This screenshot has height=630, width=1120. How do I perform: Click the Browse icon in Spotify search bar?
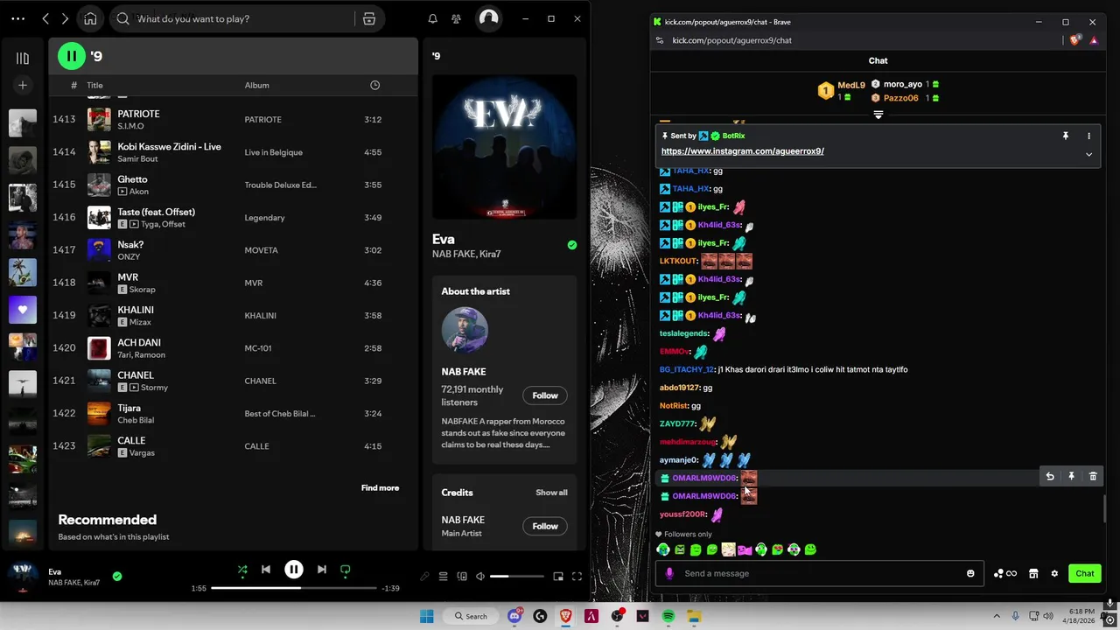[x=369, y=18]
